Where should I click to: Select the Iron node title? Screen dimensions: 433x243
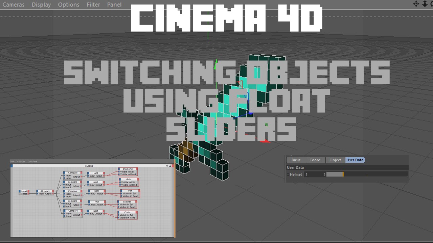click(x=130, y=191)
